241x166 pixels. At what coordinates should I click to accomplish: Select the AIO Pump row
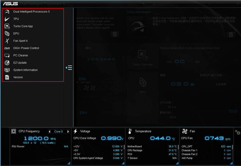point(206,158)
